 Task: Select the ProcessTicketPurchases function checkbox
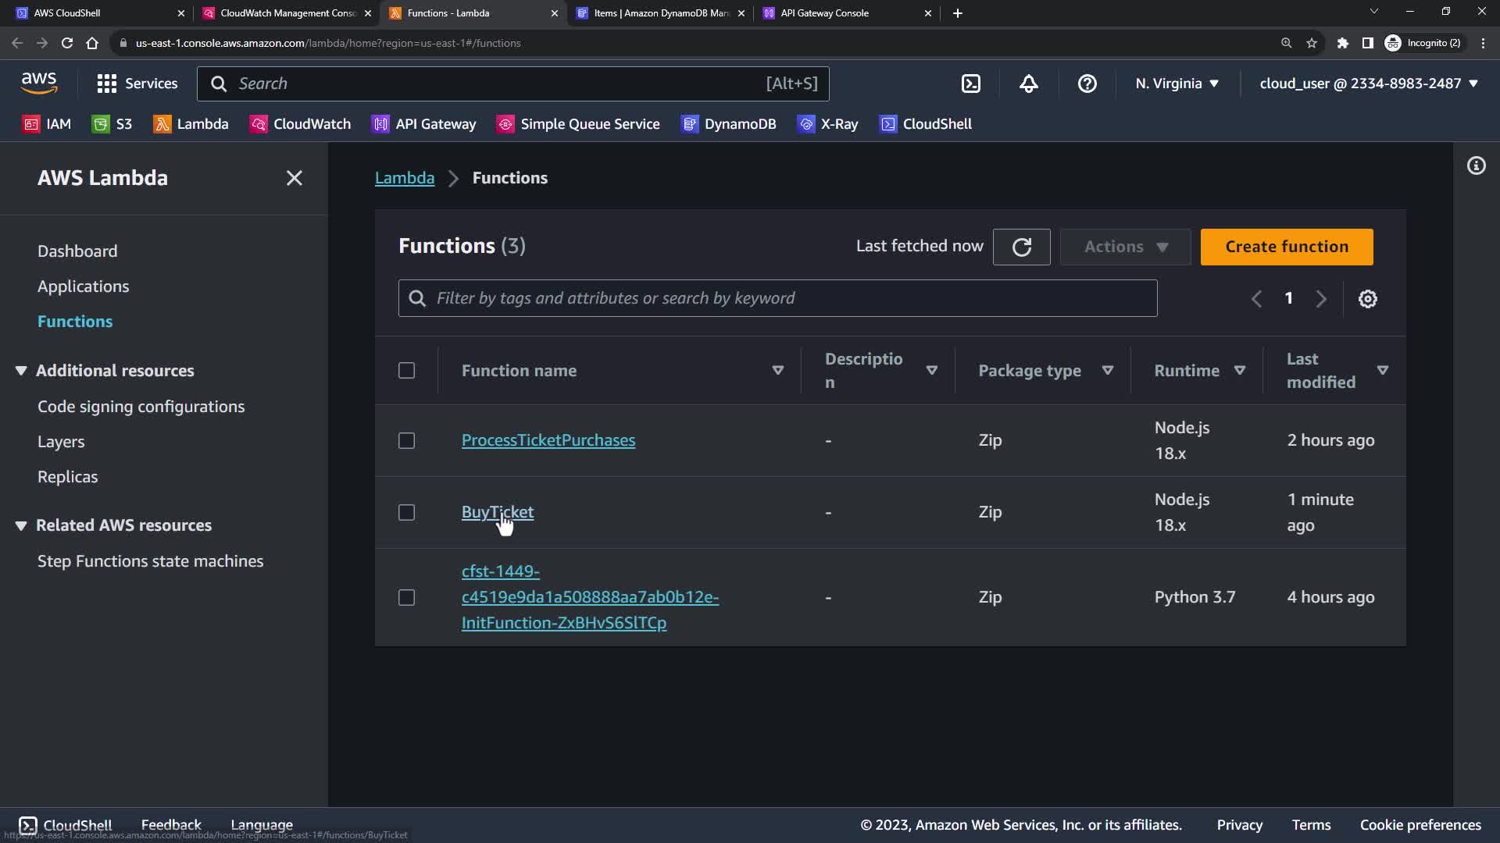(406, 441)
